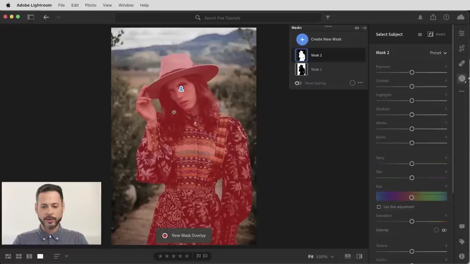
Task: Check Use fine adjustment
Action: (379, 207)
